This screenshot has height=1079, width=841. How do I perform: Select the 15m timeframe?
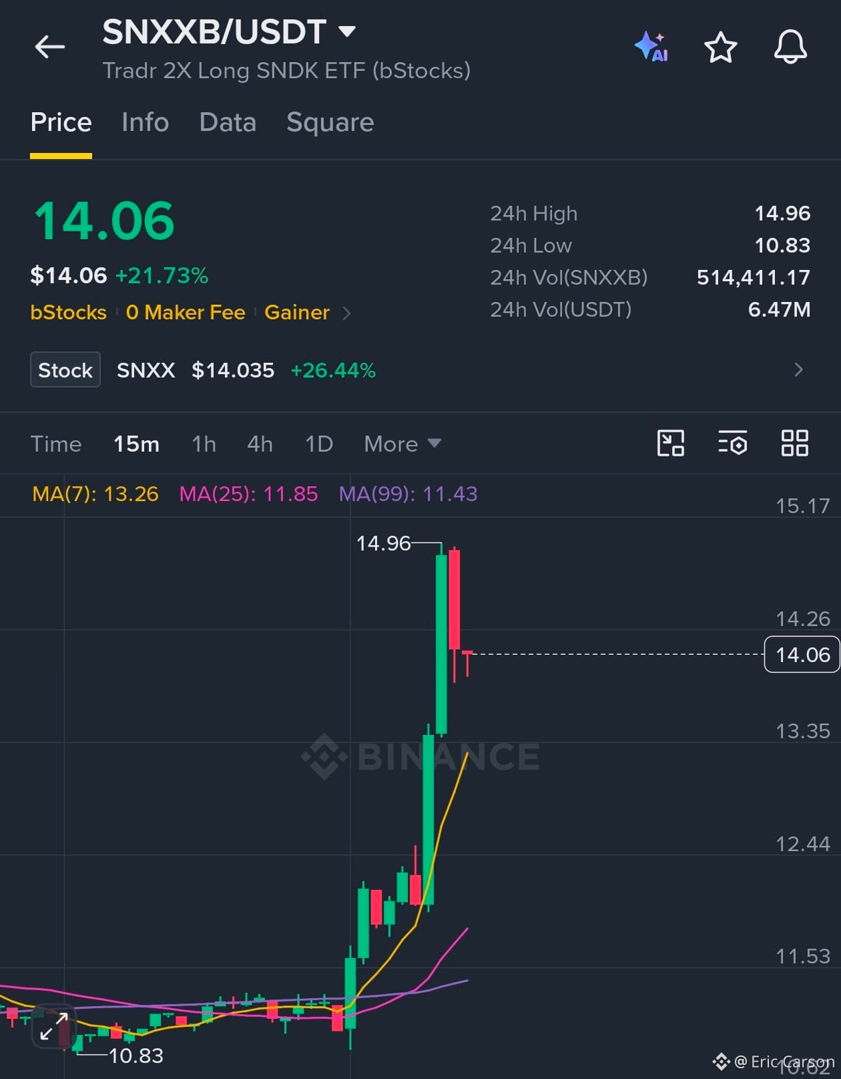tap(136, 444)
